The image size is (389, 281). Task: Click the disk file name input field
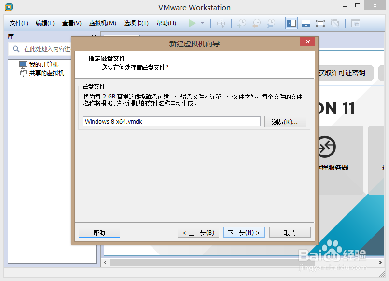click(x=171, y=122)
